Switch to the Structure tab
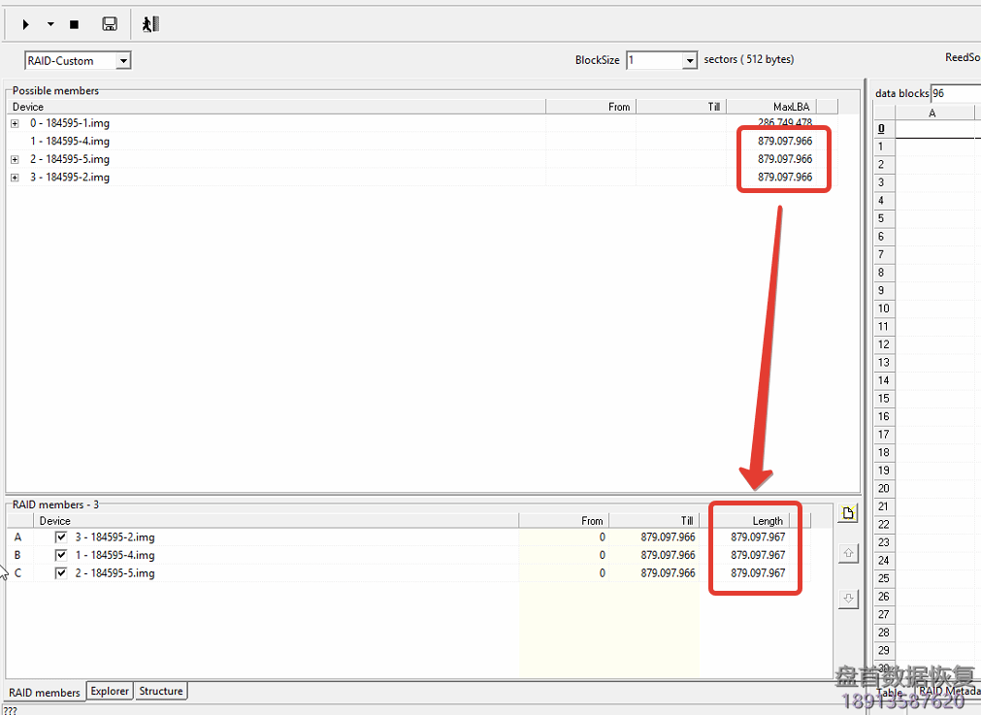 pyautogui.click(x=160, y=691)
